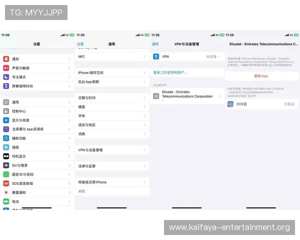
Task: Open 日期与时间 chevron
Action: [x=144, y=97]
